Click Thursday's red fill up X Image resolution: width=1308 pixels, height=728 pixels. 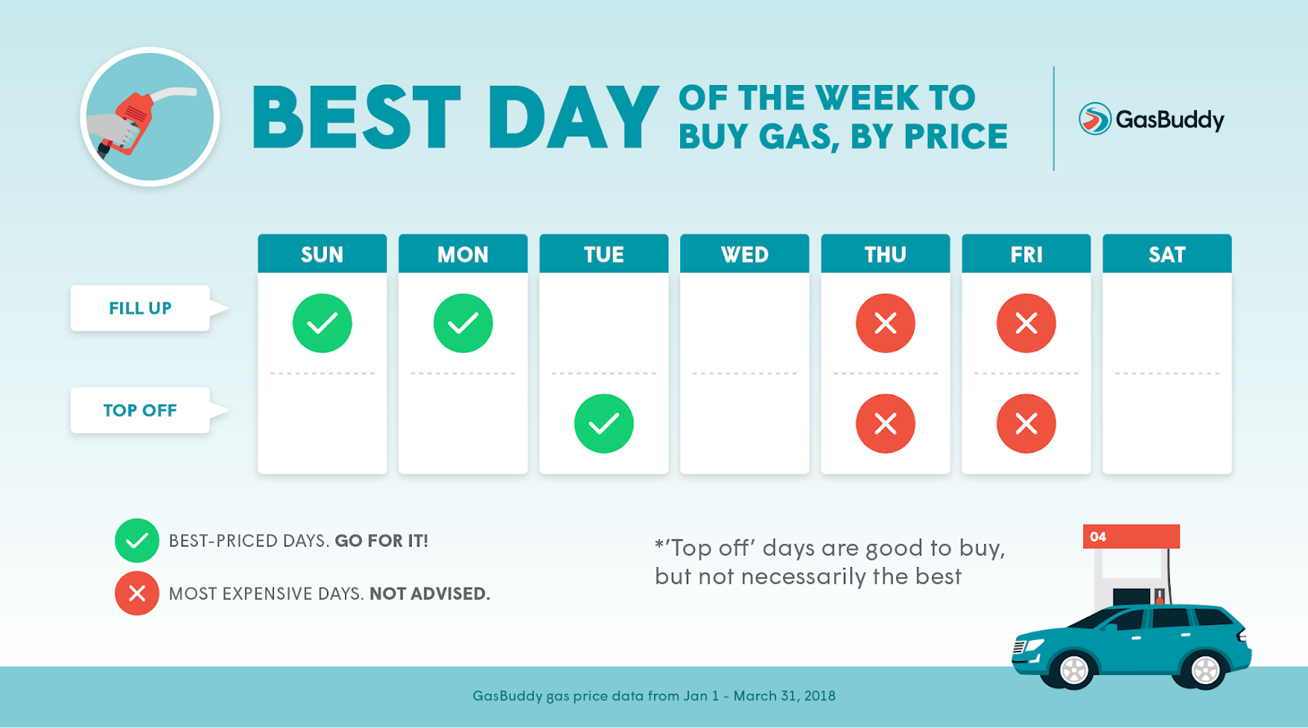(x=885, y=324)
